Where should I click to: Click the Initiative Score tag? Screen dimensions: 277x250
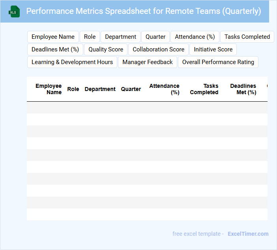pos(213,49)
